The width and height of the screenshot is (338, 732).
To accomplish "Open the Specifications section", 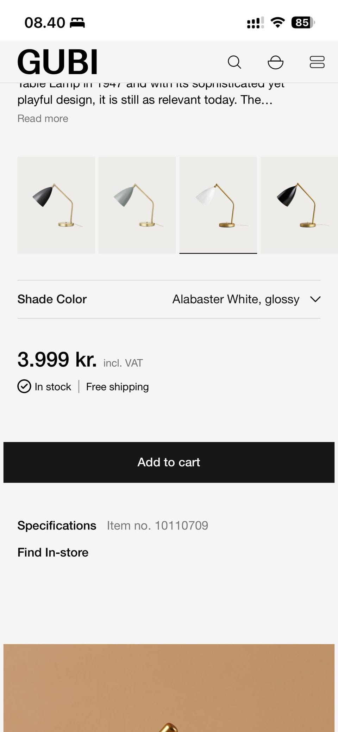I will (x=57, y=525).
